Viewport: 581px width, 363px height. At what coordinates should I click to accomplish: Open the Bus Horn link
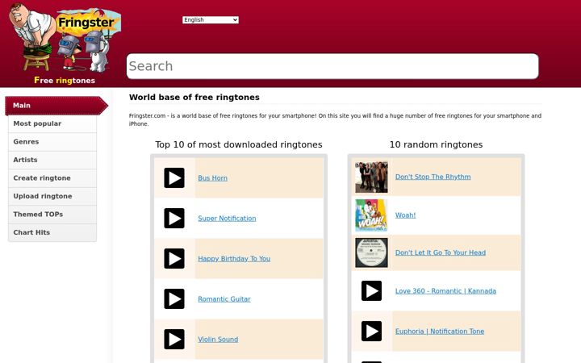tap(213, 177)
